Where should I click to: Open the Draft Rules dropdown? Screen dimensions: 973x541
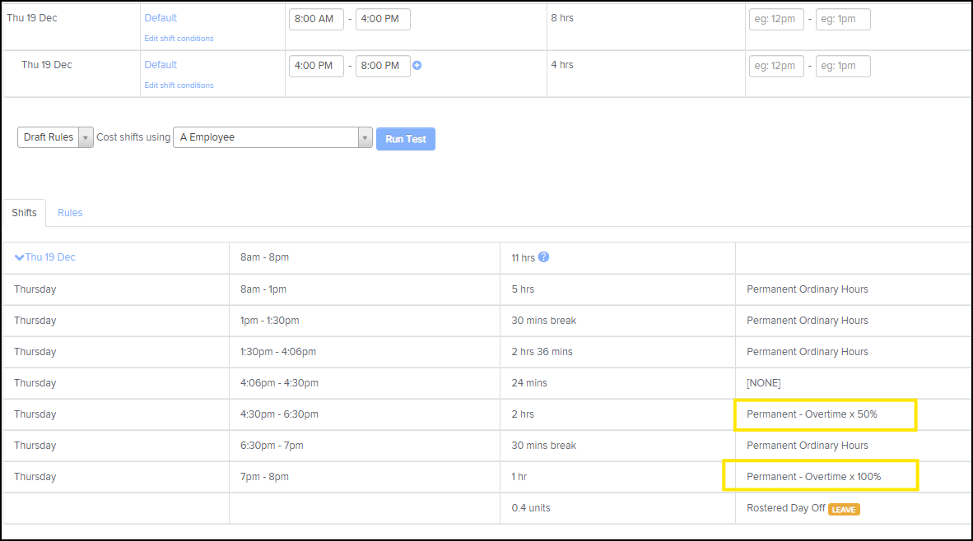tap(55, 137)
